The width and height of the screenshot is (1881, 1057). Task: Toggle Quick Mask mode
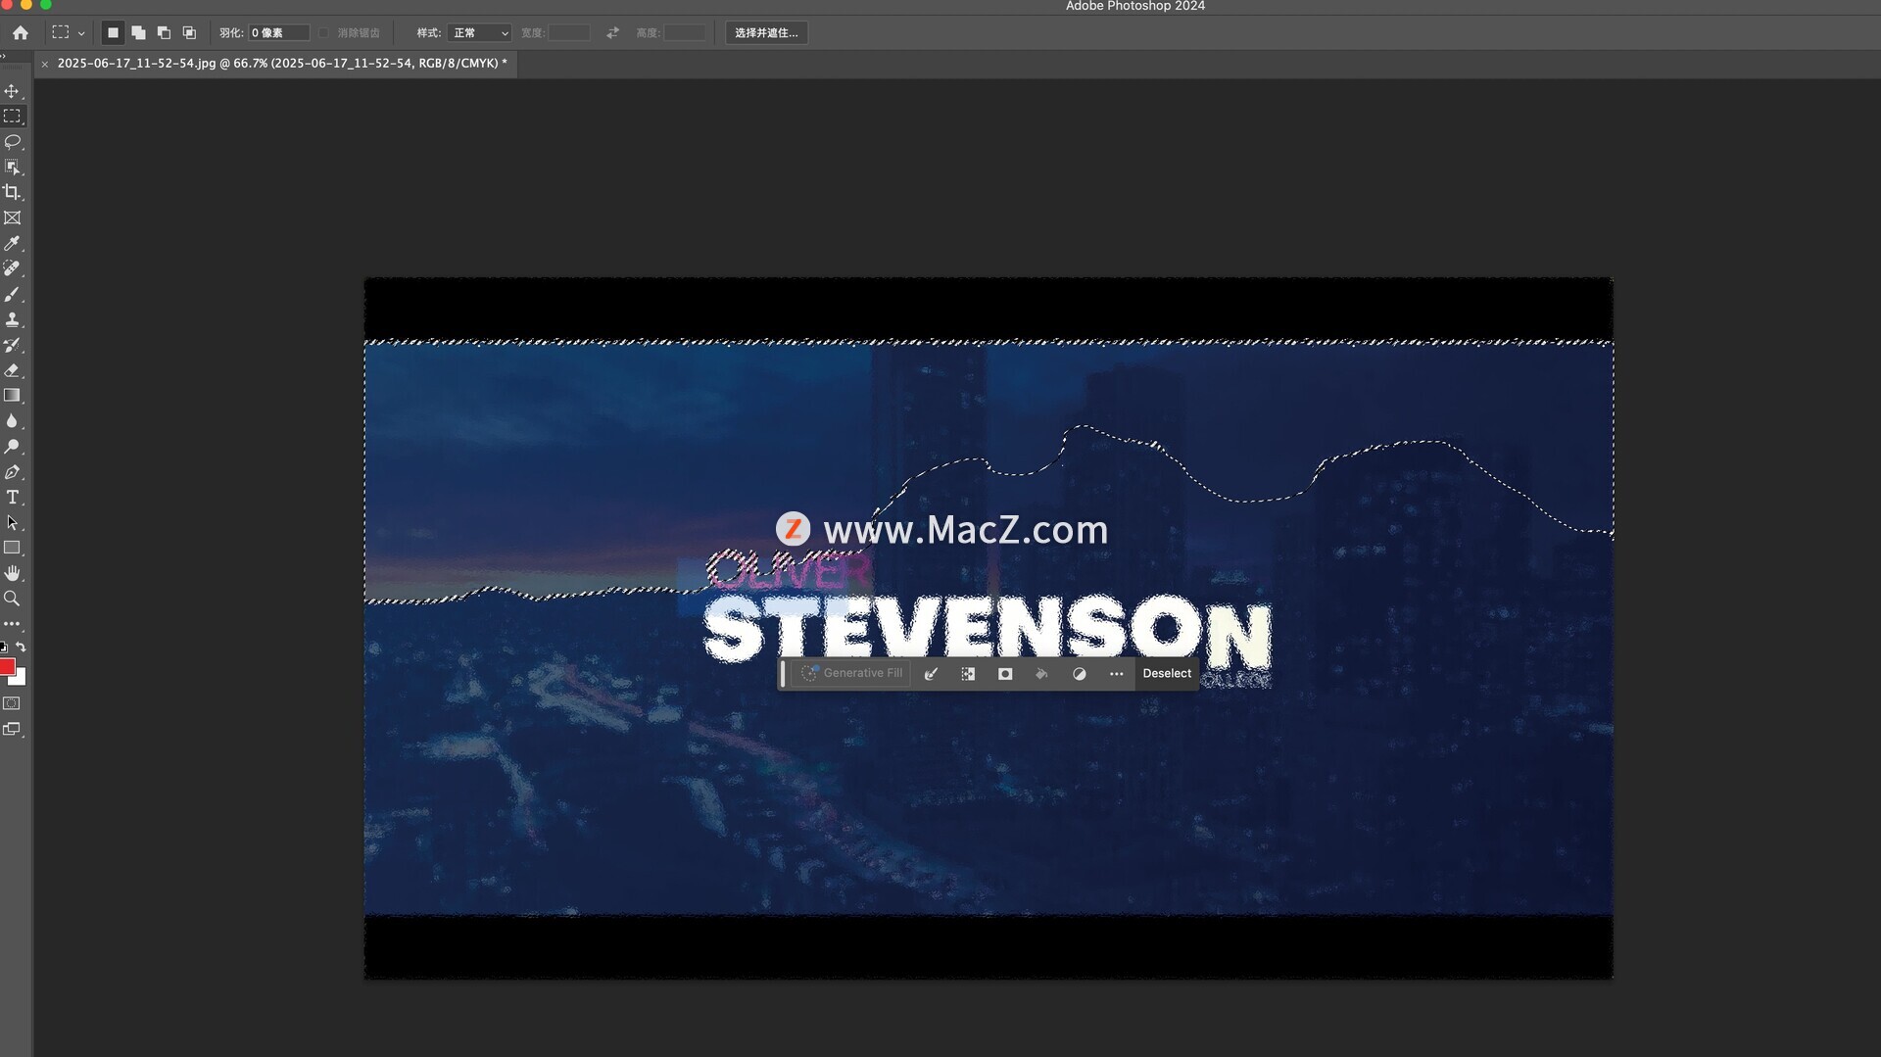coord(12,703)
